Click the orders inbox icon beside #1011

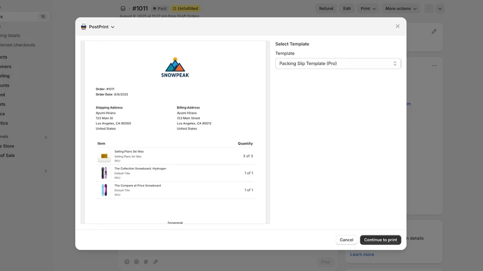tap(123, 8)
